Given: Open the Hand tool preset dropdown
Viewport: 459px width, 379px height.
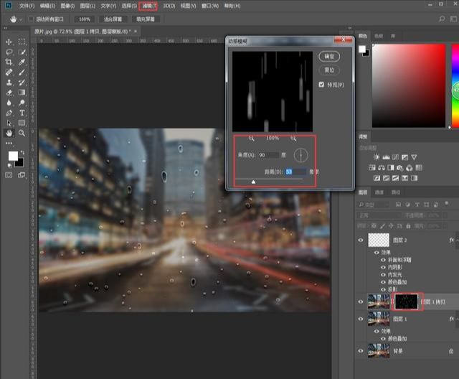Looking at the screenshot, I should [x=21, y=19].
